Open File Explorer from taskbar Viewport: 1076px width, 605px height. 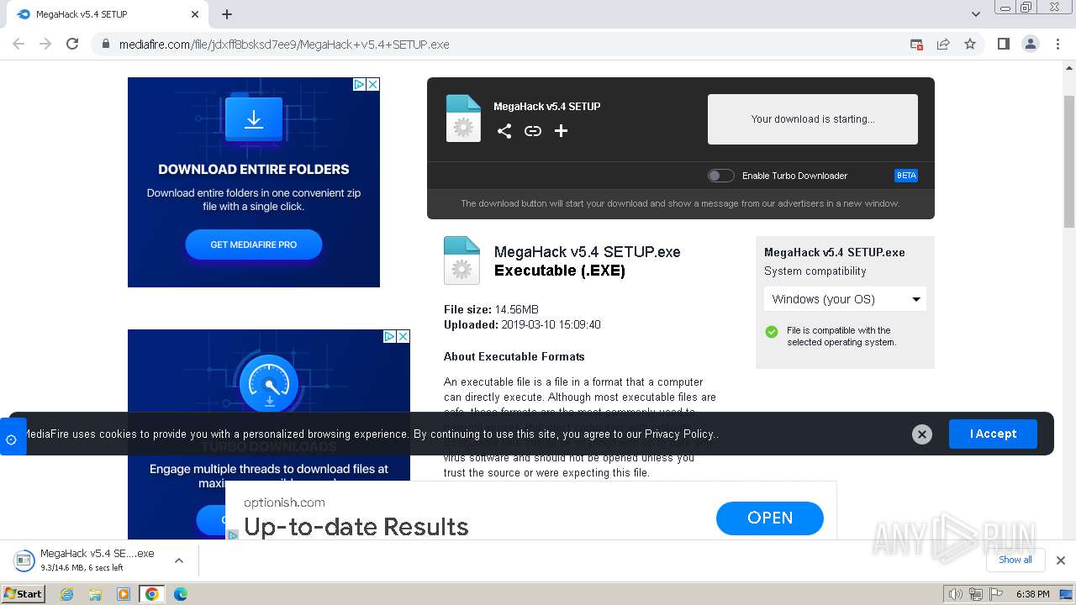tap(95, 594)
